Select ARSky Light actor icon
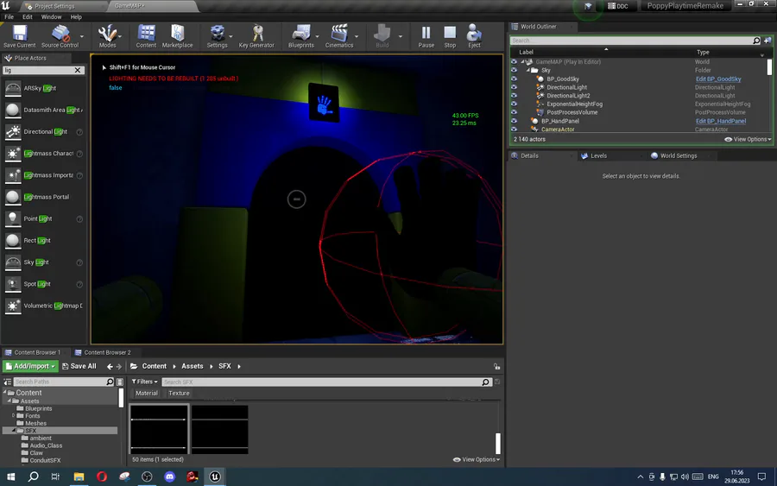The height and width of the screenshot is (486, 777). [x=13, y=88]
